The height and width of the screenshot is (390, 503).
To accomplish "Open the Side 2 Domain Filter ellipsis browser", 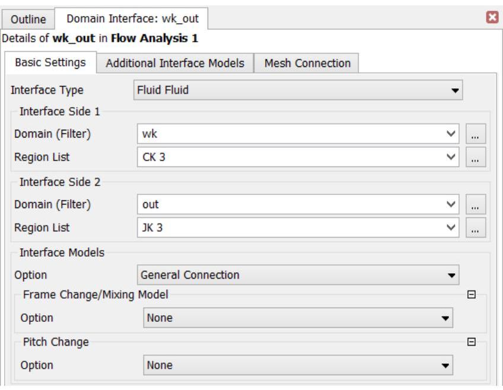I will click(x=476, y=204).
